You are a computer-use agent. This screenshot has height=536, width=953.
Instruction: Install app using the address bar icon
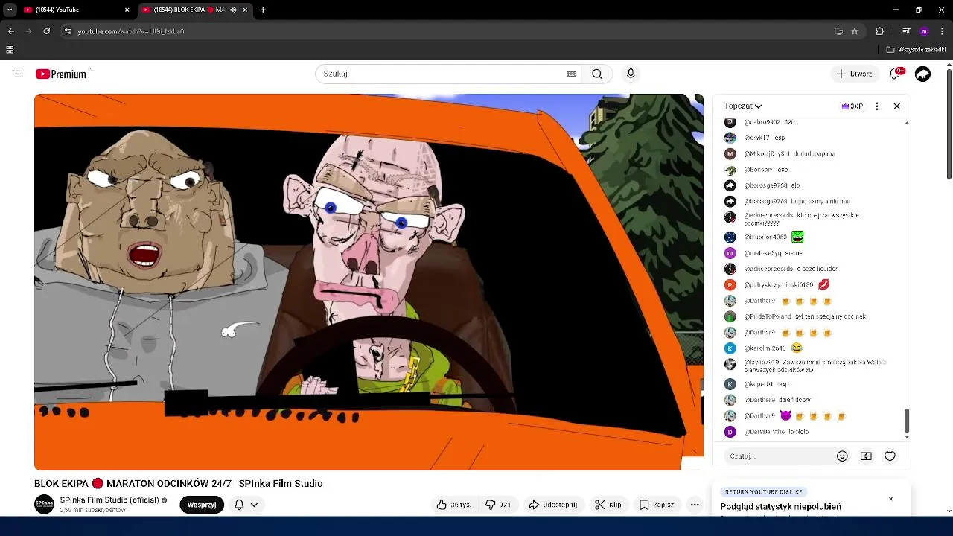pyautogui.click(x=838, y=31)
